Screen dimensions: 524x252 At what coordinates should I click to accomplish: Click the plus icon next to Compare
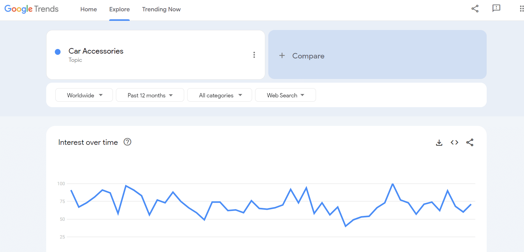282,55
